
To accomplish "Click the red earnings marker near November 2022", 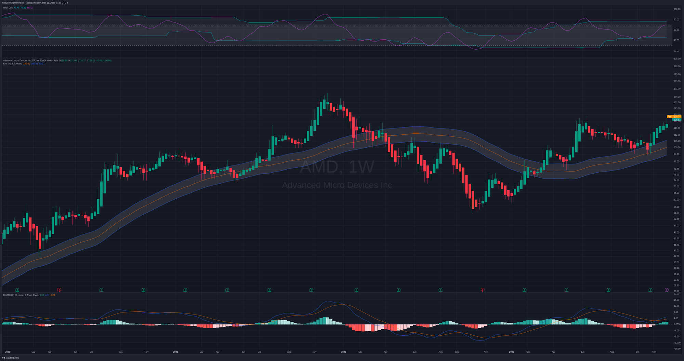I will click(483, 290).
